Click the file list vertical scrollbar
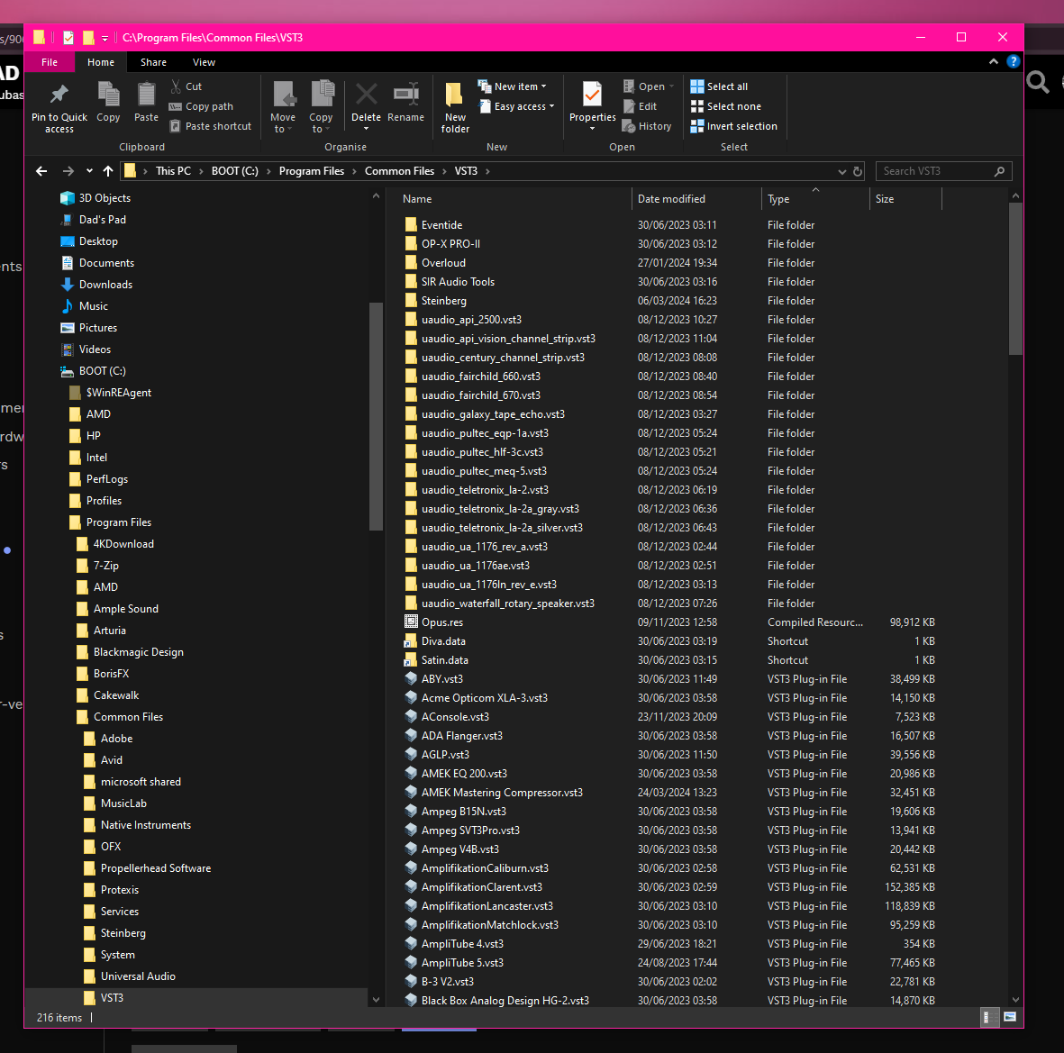 click(1015, 278)
